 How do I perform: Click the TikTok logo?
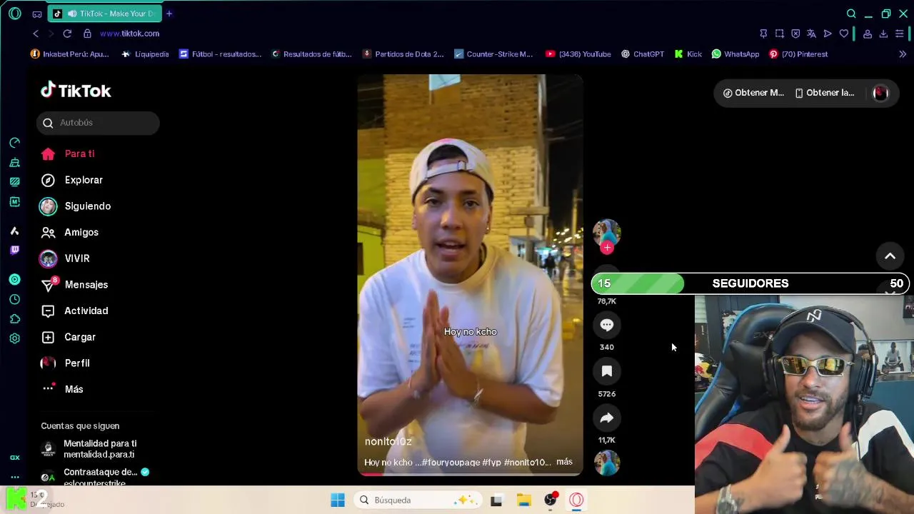(x=76, y=90)
